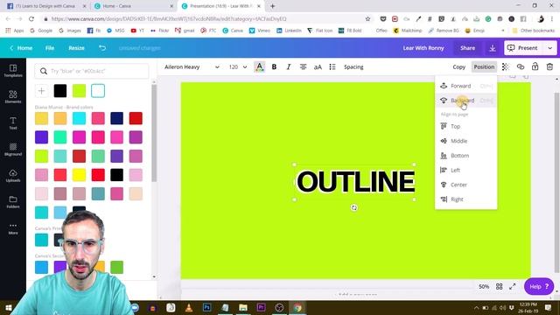Click the undo arrow
Viewport: 560px width, 315px height.
102,48
